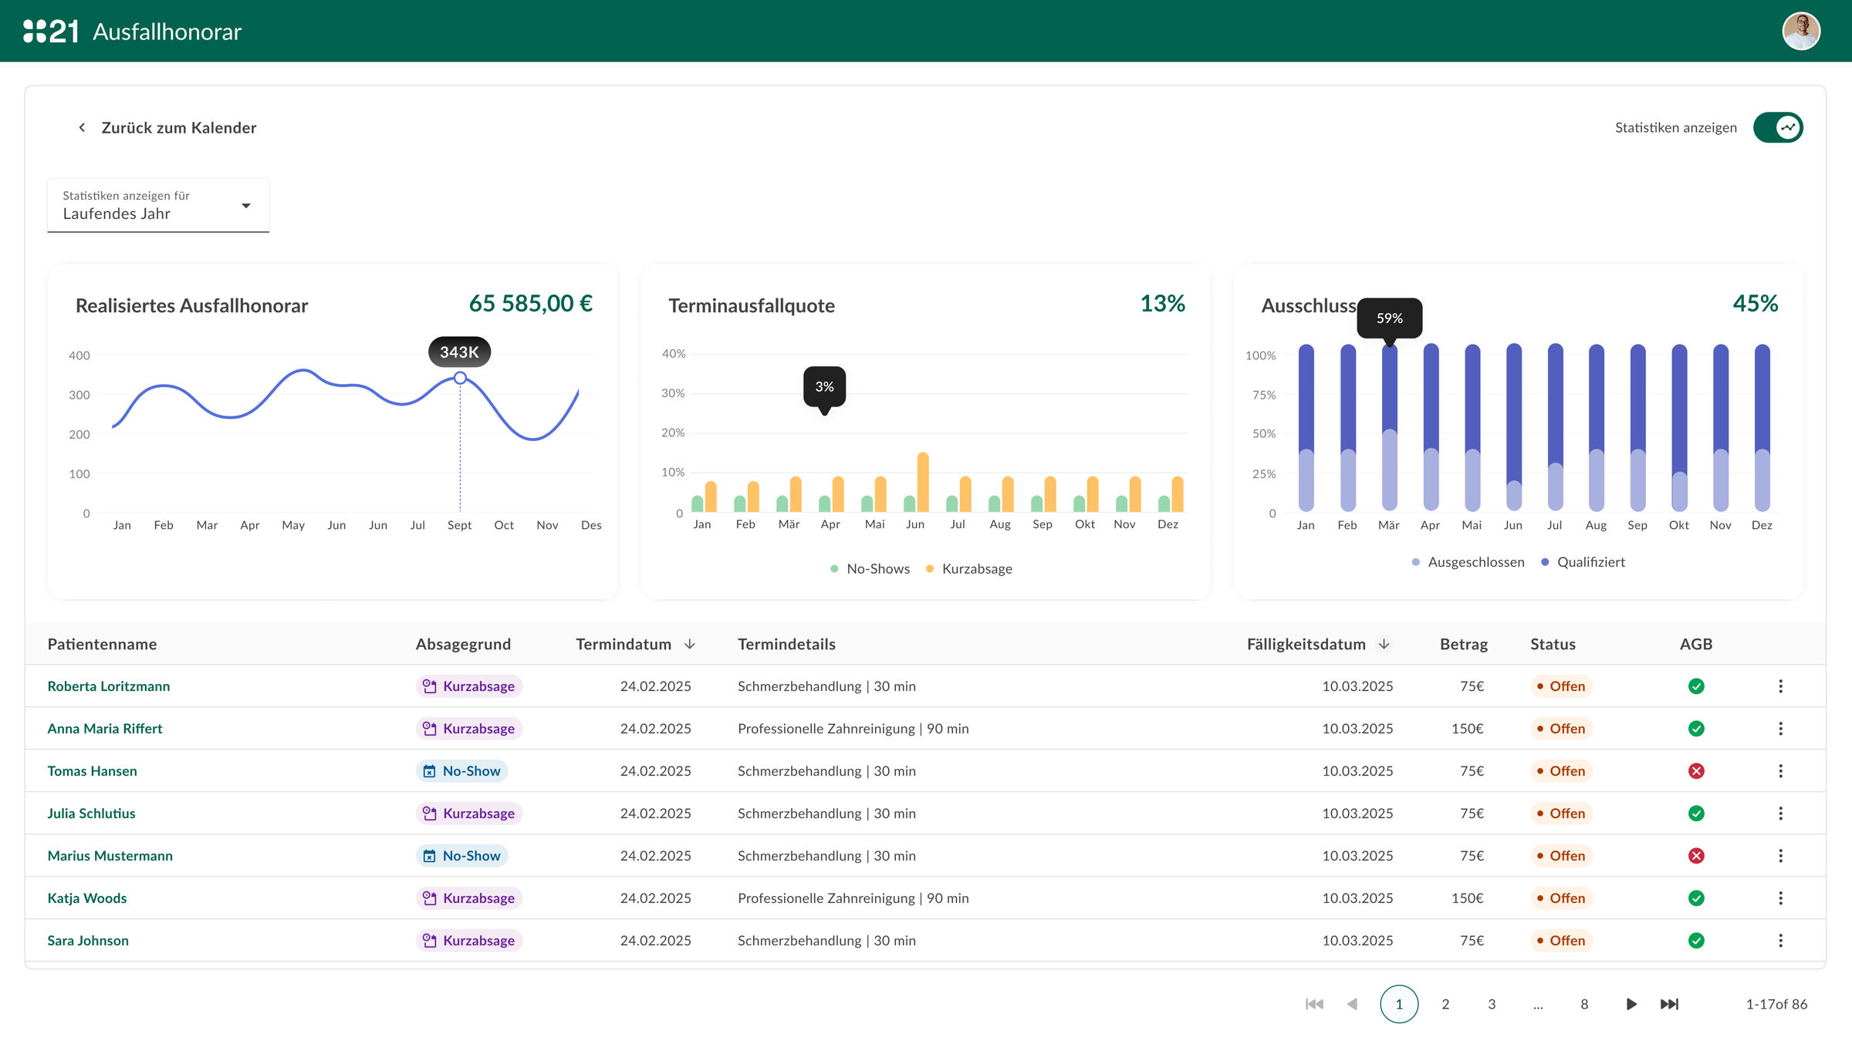This screenshot has width=1852, height=1041.
Task: Click the AGB checkmark for Katja Woods
Action: coord(1696,898)
